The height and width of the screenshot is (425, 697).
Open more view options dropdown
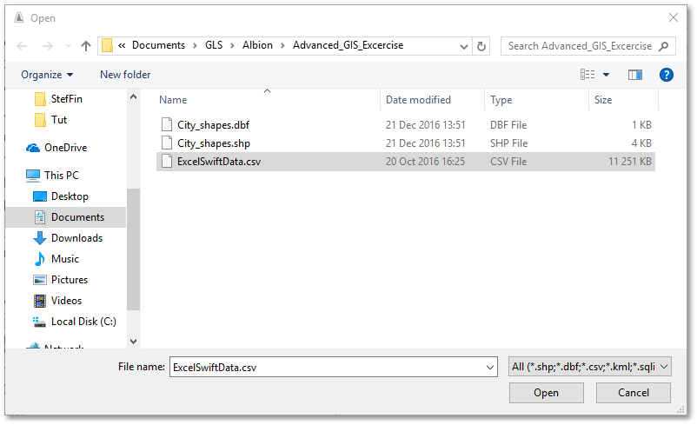tap(606, 75)
